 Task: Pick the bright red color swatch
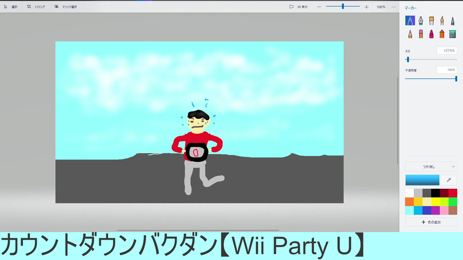453,193
